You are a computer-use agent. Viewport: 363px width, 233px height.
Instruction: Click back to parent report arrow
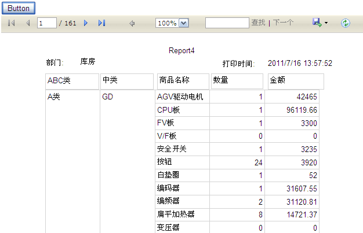(132, 23)
